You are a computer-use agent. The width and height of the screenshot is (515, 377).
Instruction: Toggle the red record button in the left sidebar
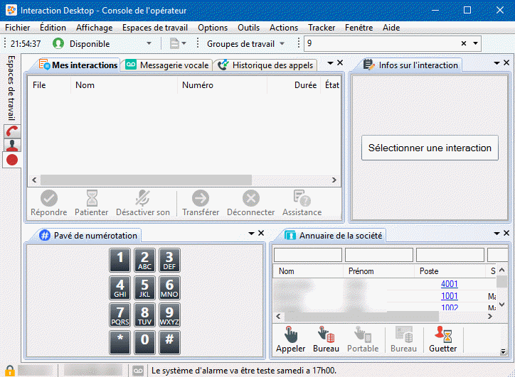tap(12, 160)
